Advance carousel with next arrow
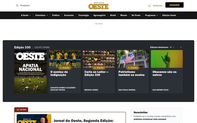The height and width of the screenshot is (123, 197). click(x=181, y=47)
